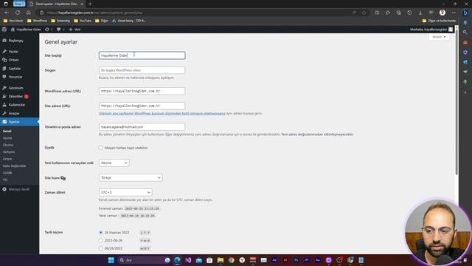Image resolution: width=472 pixels, height=266 pixels.
Task: Go to Kalıcı bağlantılar settings submenu
Action: [x=15, y=166]
